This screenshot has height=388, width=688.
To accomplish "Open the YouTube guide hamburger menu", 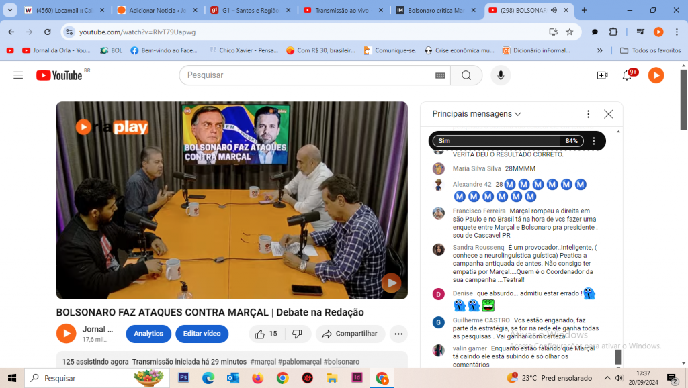I will click(18, 75).
